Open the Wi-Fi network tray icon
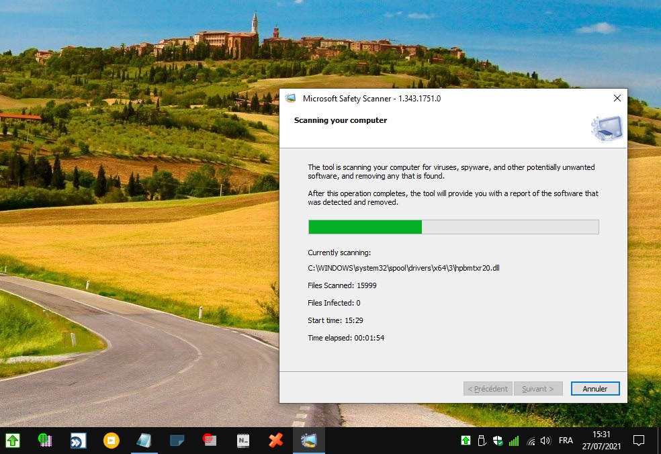 [530, 441]
